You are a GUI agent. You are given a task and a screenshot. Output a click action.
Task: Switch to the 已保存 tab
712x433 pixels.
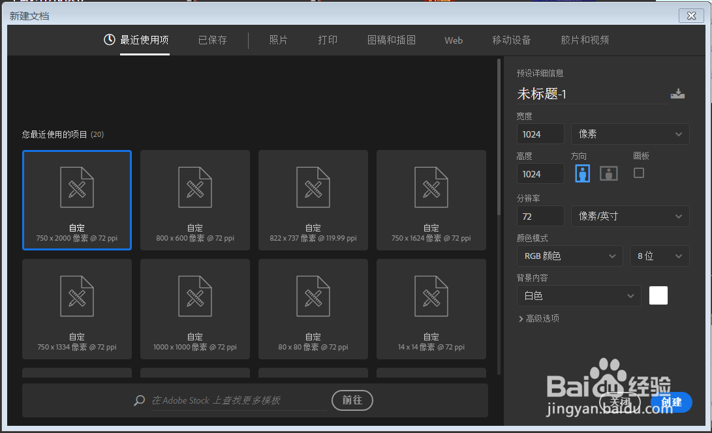pos(213,40)
